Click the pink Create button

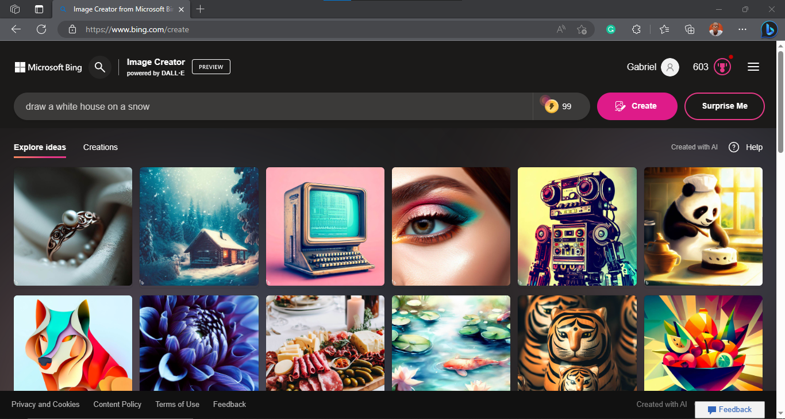click(x=637, y=106)
